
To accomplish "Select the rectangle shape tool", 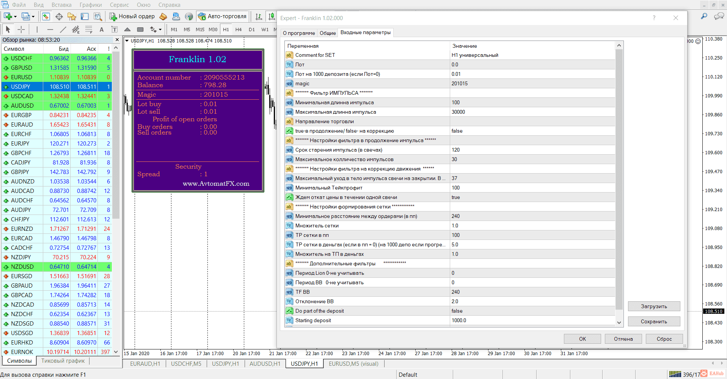I will coord(140,29).
